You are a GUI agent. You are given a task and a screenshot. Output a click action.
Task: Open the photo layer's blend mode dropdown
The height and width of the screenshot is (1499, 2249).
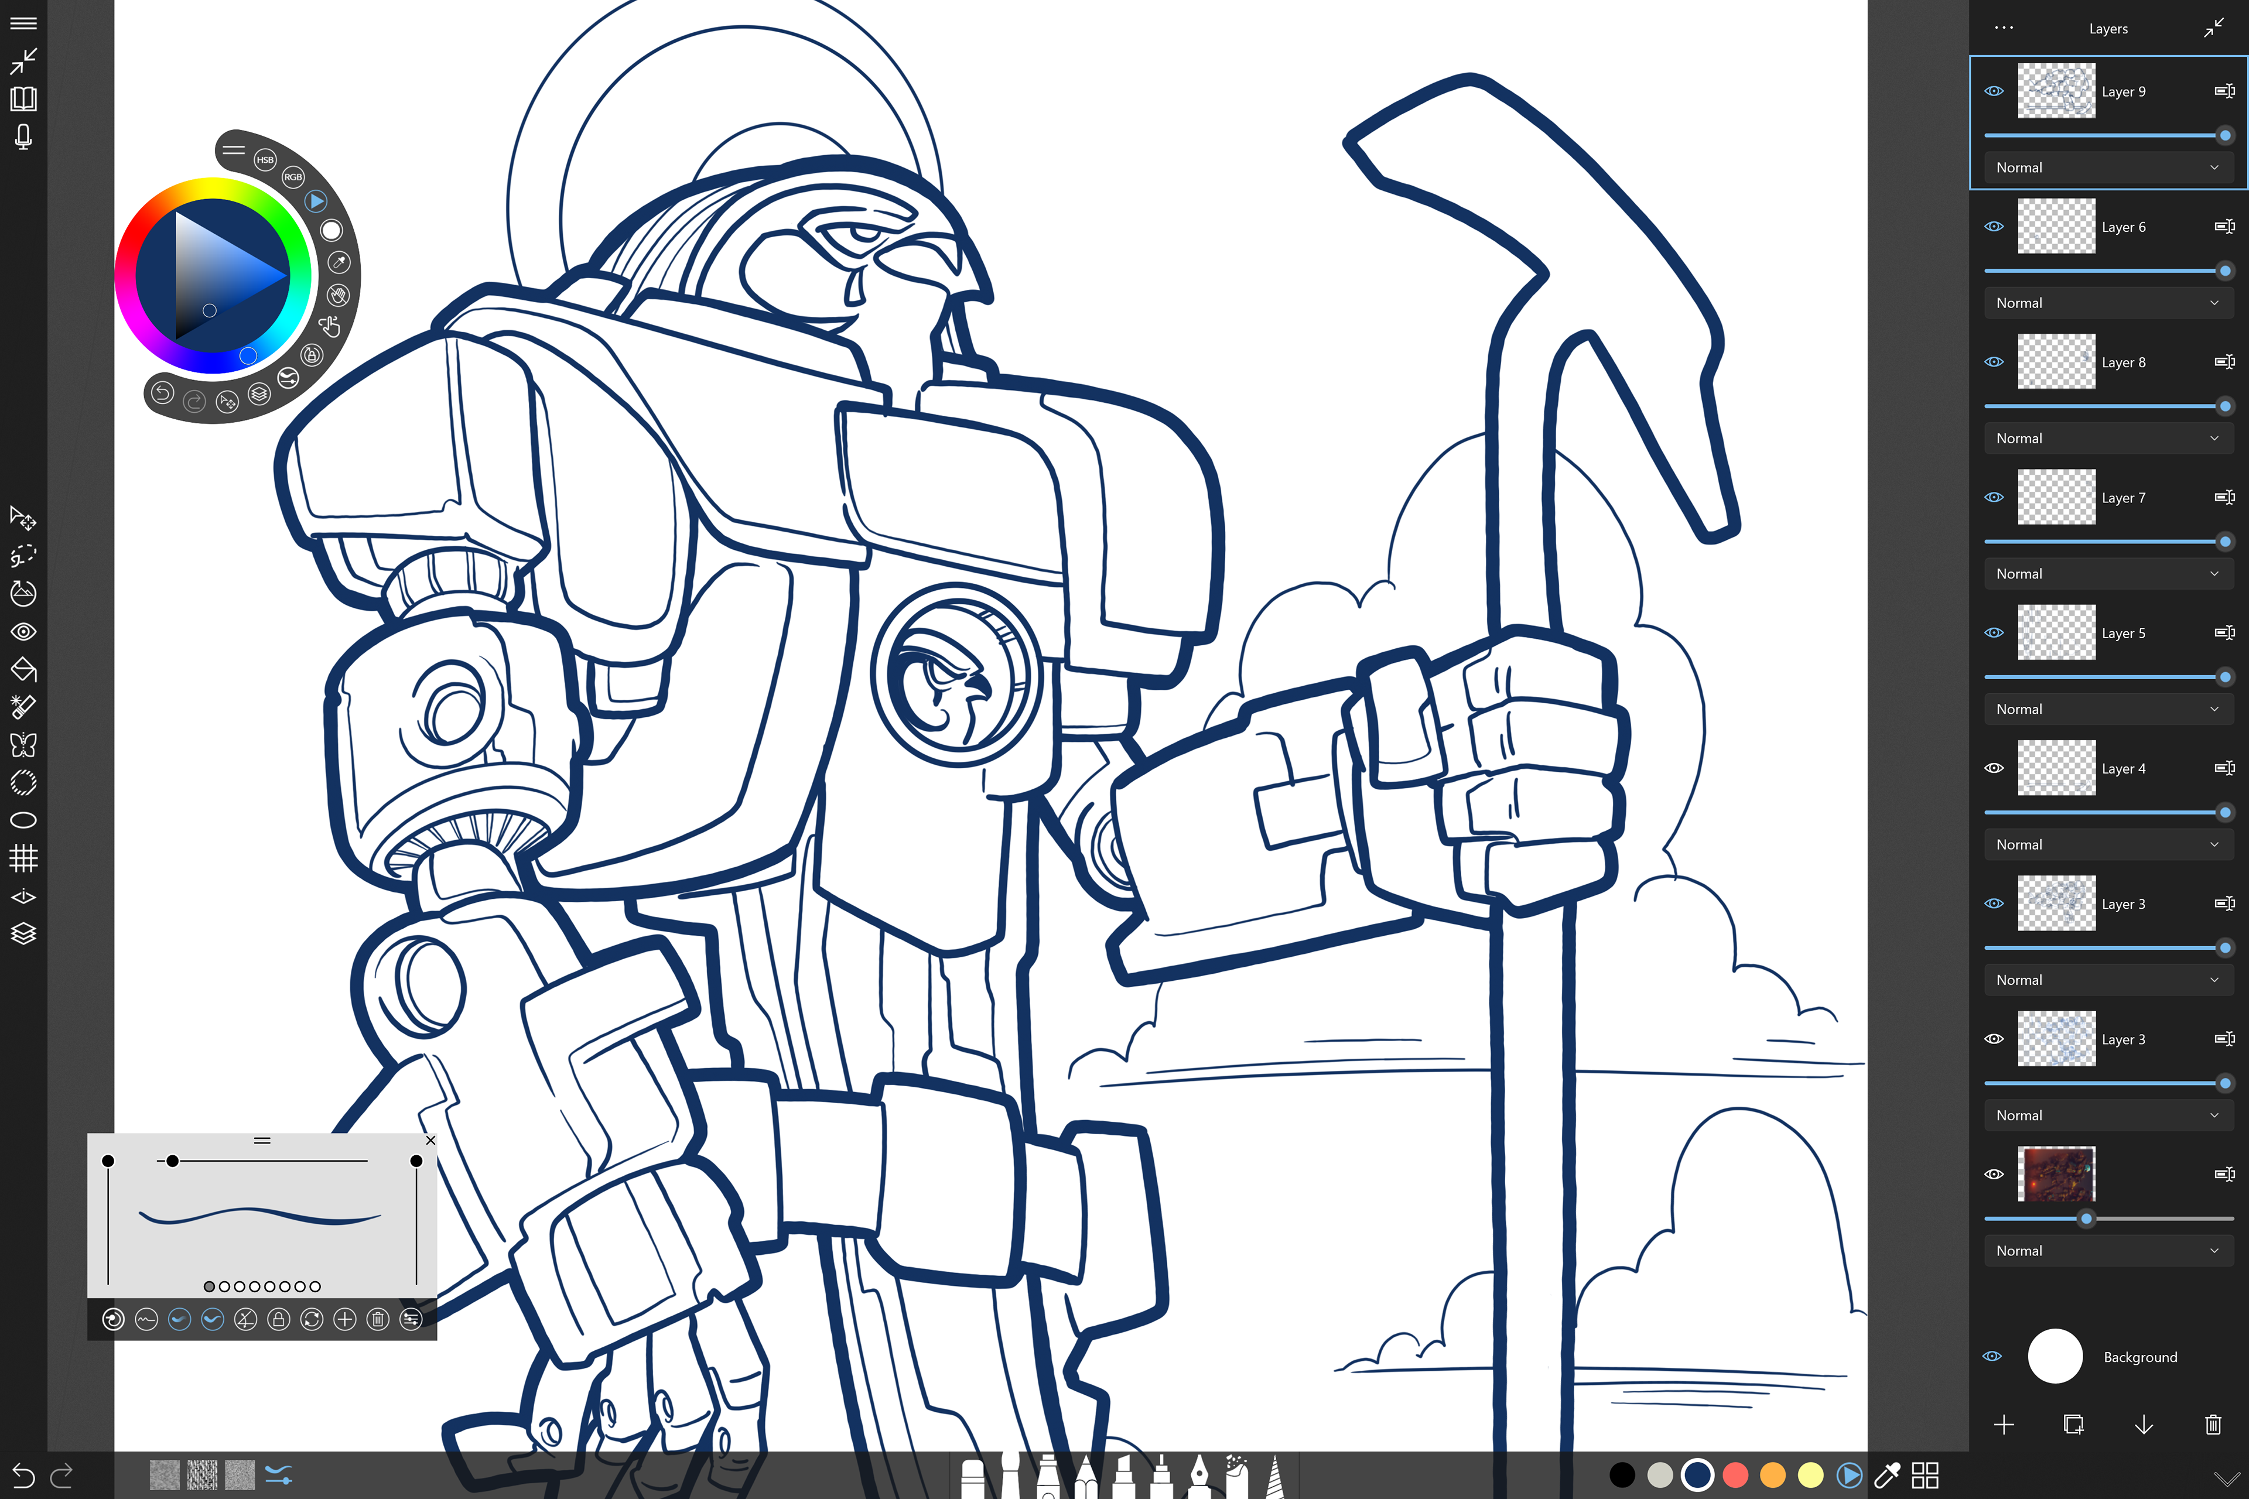click(x=2108, y=1251)
